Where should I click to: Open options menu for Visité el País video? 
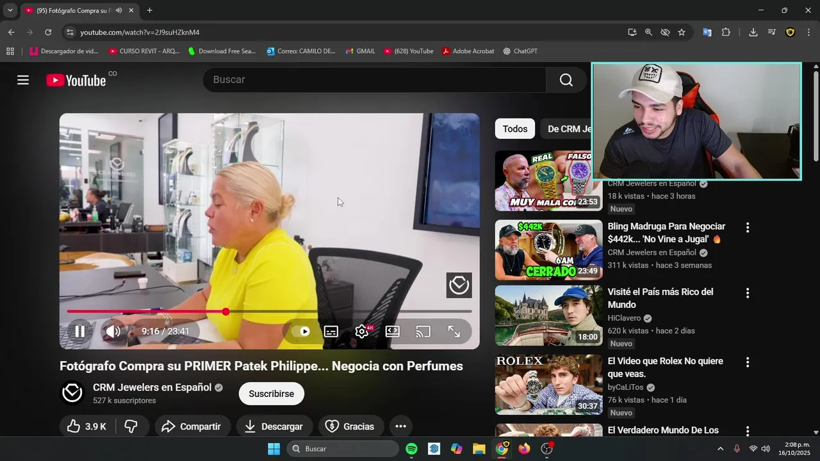(747, 293)
